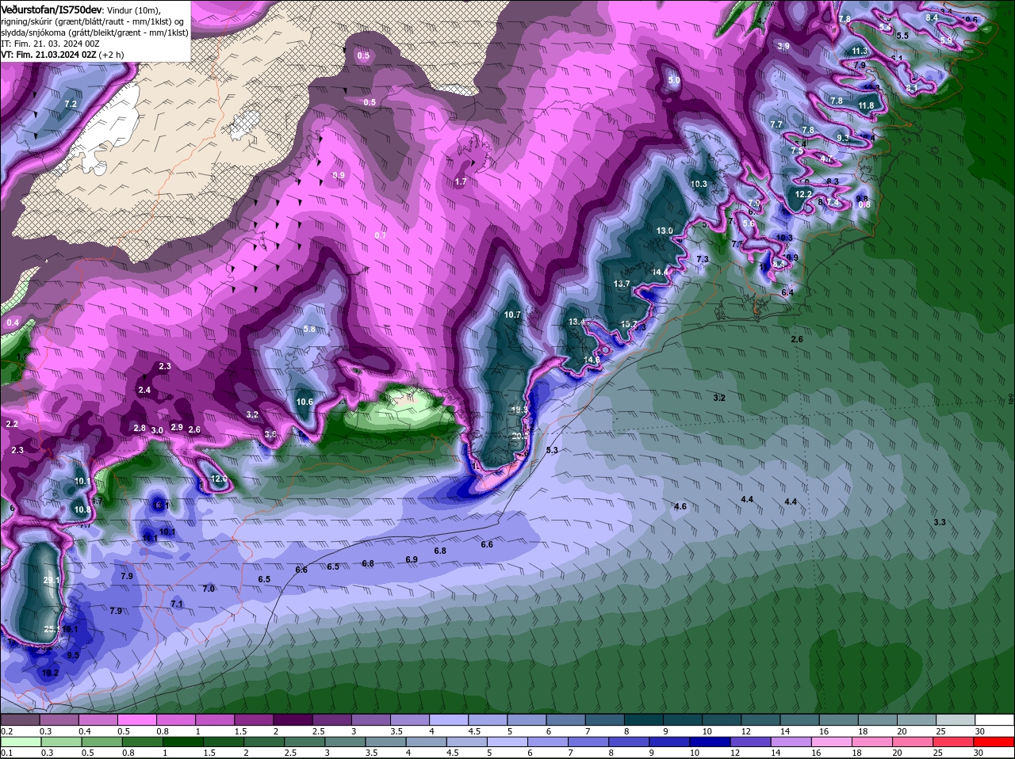
Task: Select the VT: Fim. 21.03.2024 02Z line
Action: click(x=48, y=55)
